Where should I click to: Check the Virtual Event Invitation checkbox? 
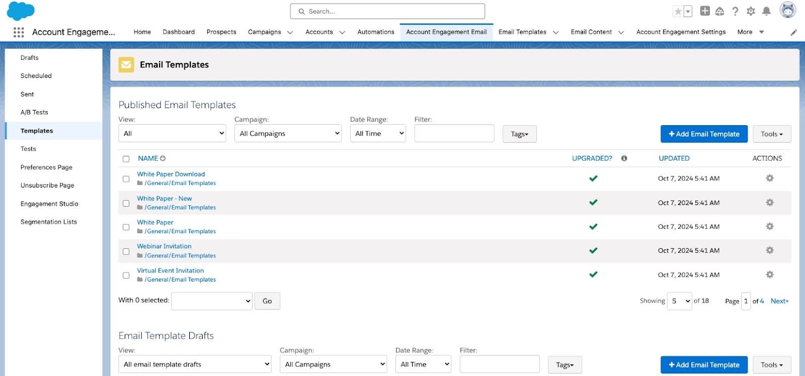(x=126, y=275)
